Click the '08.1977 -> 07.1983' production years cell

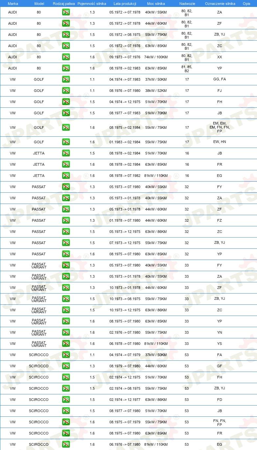click(x=125, y=113)
